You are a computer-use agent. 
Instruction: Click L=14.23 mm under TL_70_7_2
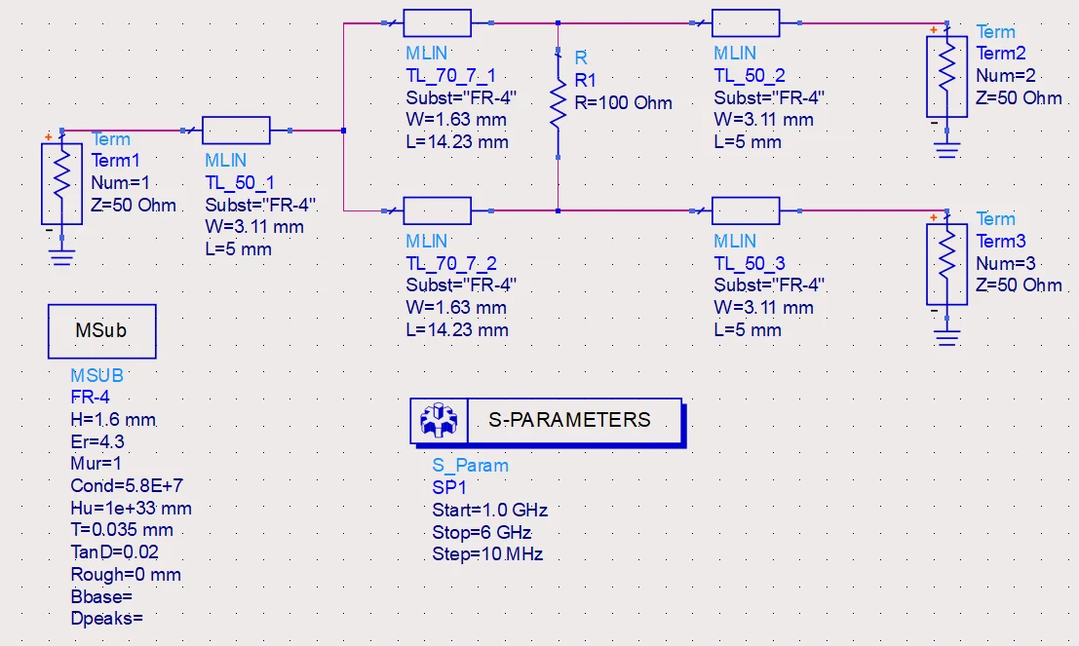click(457, 330)
